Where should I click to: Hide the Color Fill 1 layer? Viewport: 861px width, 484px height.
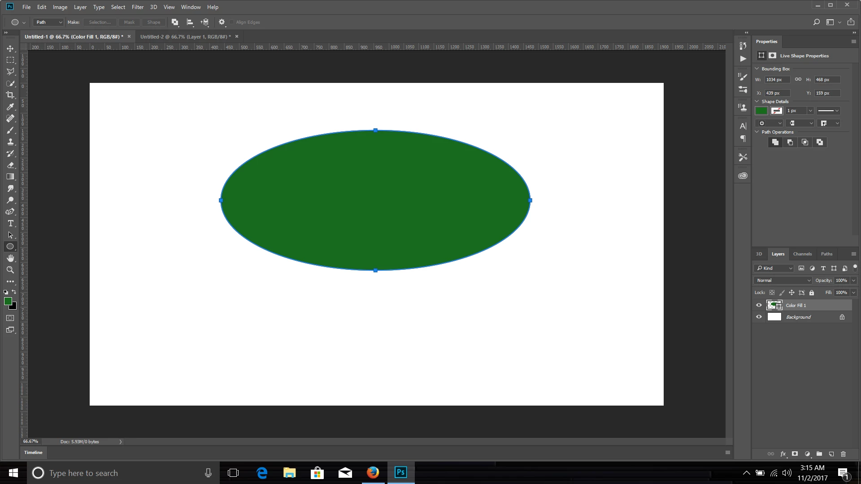pos(759,305)
